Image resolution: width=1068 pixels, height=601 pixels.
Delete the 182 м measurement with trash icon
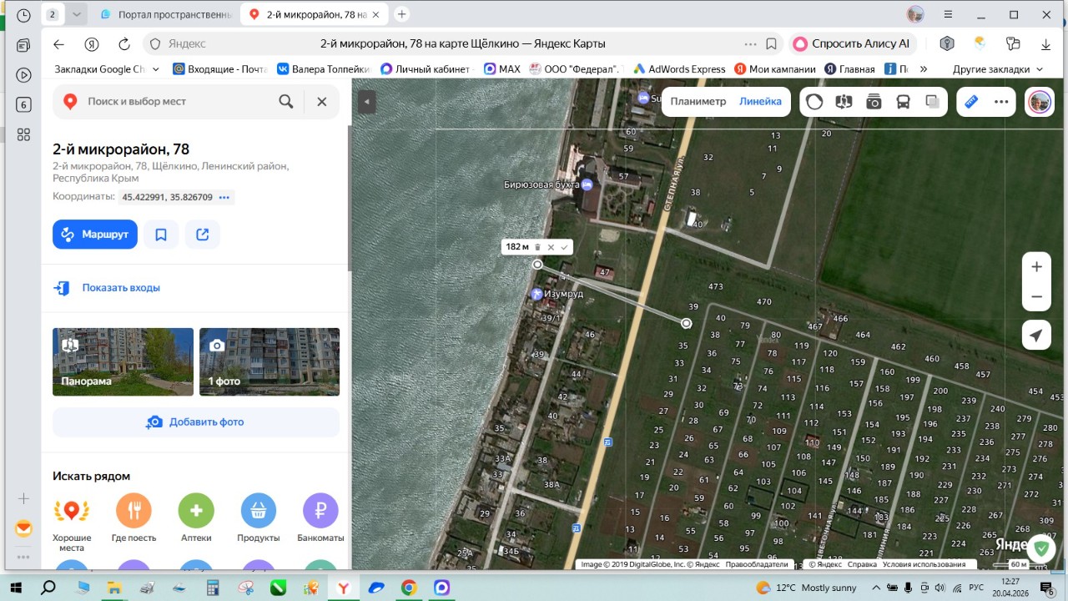[537, 247]
